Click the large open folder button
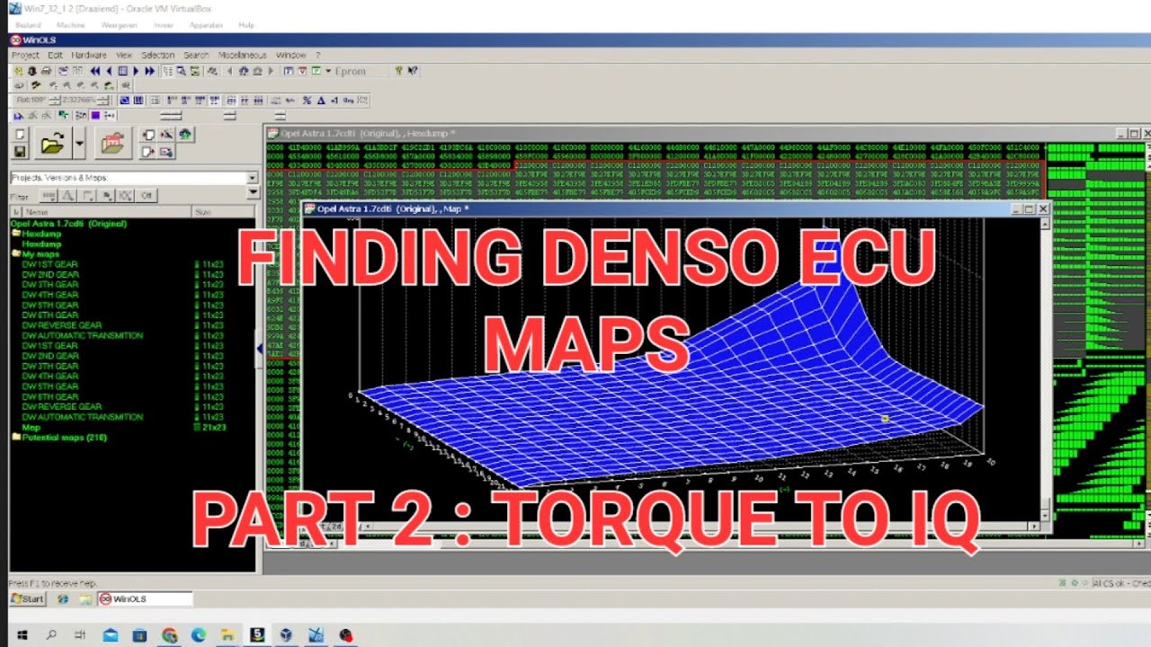Viewport: 1151px width, 647px height. (x=52, y=143)
